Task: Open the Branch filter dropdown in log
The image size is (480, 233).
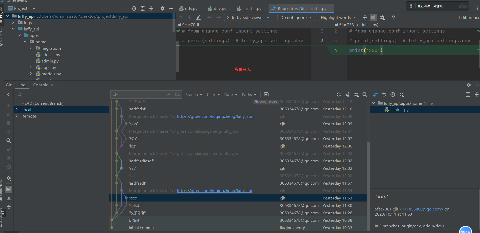Action: [194, 94]
